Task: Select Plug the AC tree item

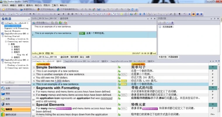Action: pos(22,55)
